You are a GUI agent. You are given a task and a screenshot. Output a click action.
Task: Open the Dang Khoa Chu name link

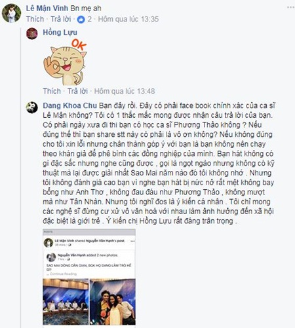(x=69, y=105)
